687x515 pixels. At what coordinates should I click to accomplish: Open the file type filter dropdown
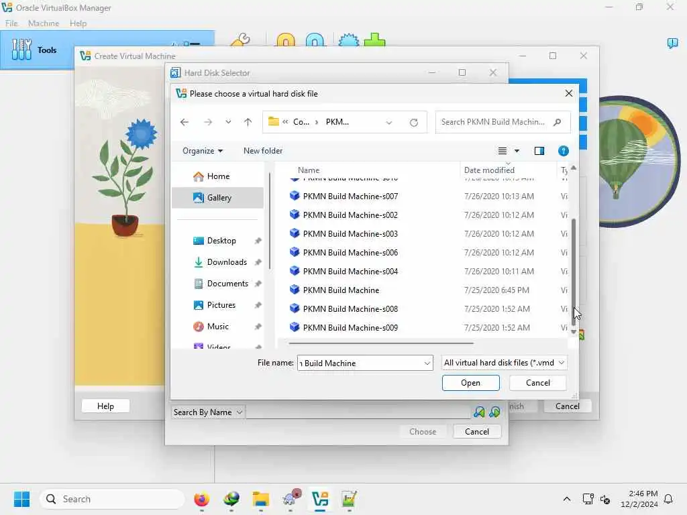point(505,363)
